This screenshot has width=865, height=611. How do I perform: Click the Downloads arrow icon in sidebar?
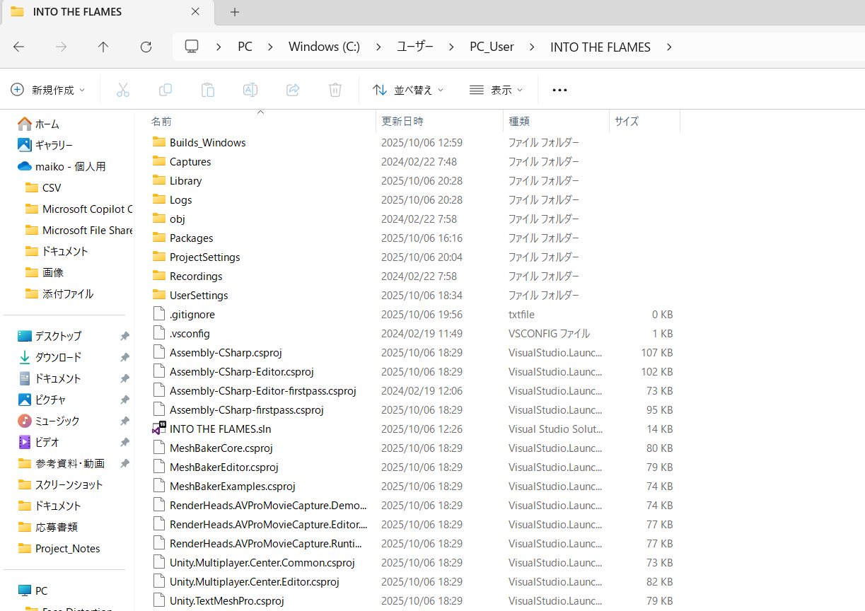click(25, 357)
